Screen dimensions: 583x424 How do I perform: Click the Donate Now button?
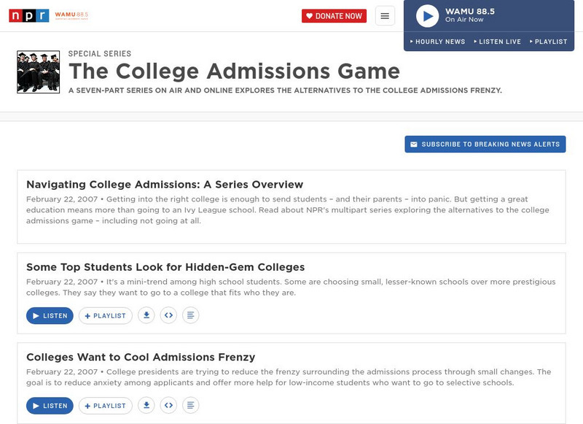334,16
